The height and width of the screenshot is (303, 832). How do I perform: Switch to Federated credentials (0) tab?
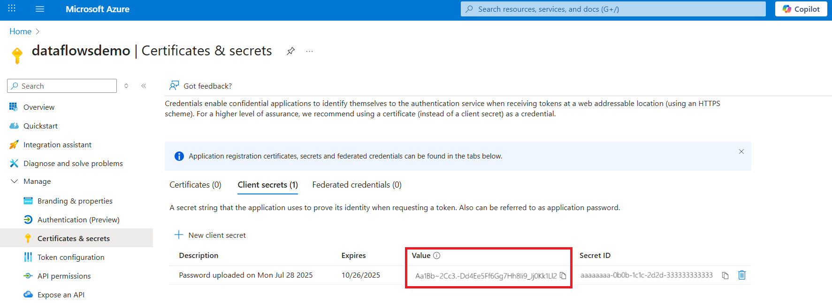pyautogui.click(x=357, y=185)
